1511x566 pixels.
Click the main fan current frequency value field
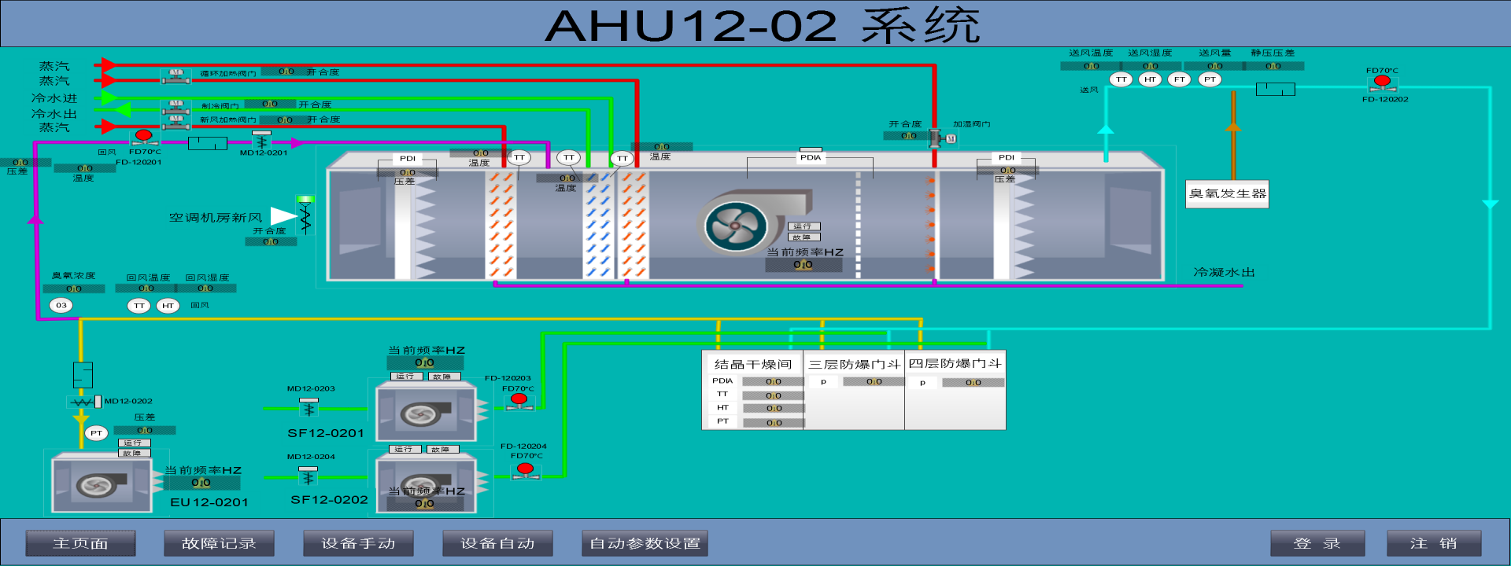[803, 265]
